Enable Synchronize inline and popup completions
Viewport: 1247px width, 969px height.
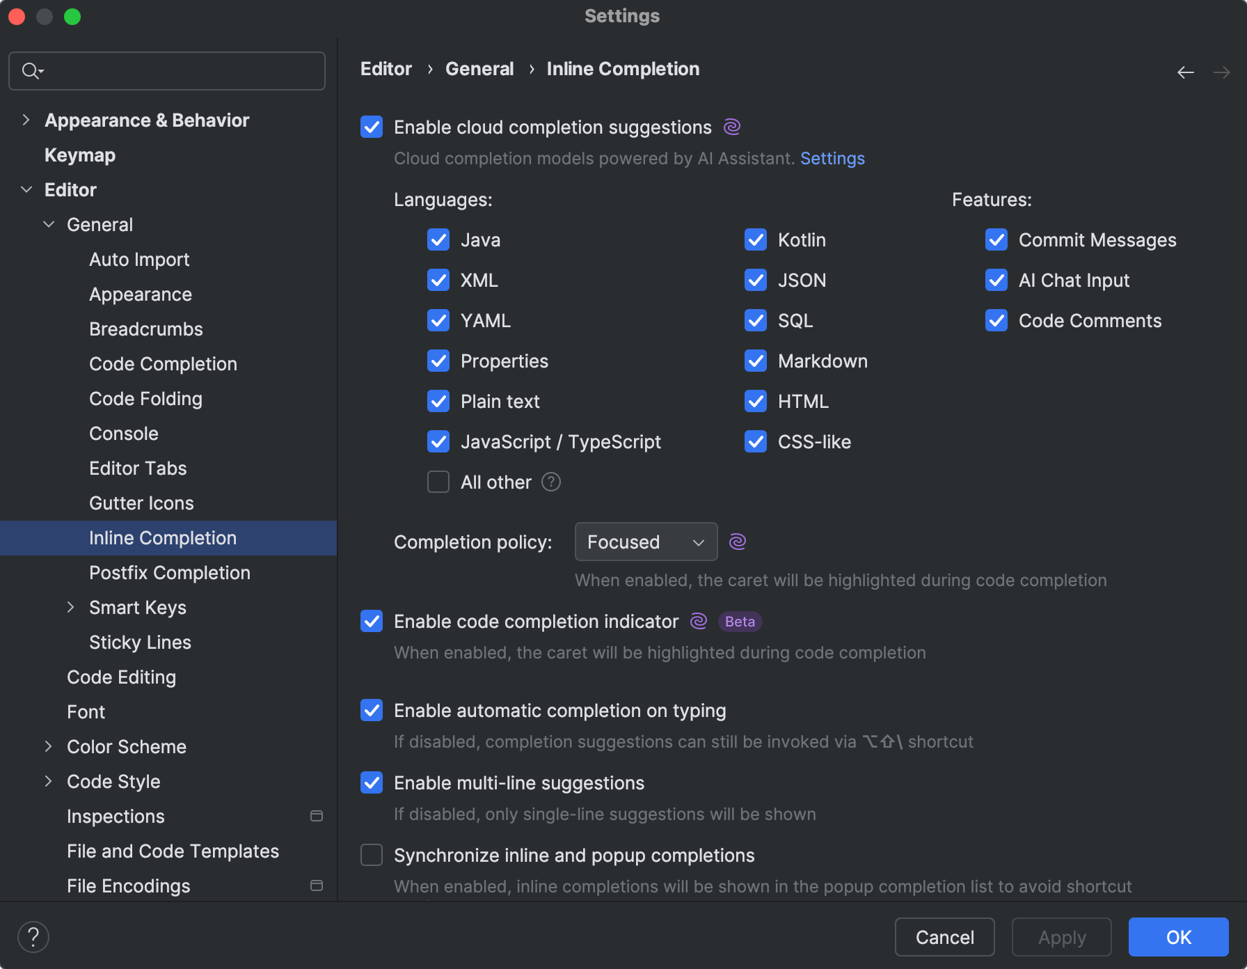(372, 855)
